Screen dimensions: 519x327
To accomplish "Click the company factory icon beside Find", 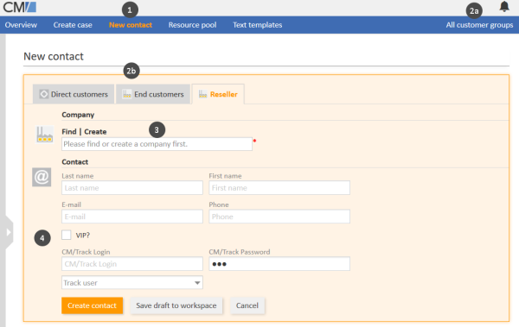I will (45, 135).
